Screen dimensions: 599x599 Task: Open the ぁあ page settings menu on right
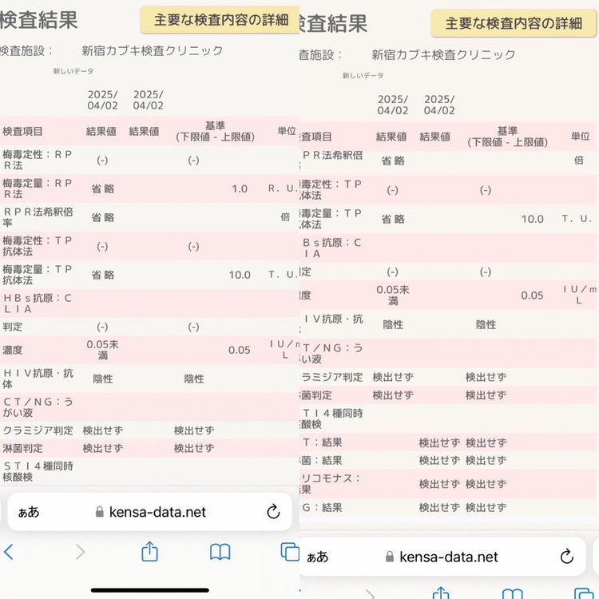[318, 557]
